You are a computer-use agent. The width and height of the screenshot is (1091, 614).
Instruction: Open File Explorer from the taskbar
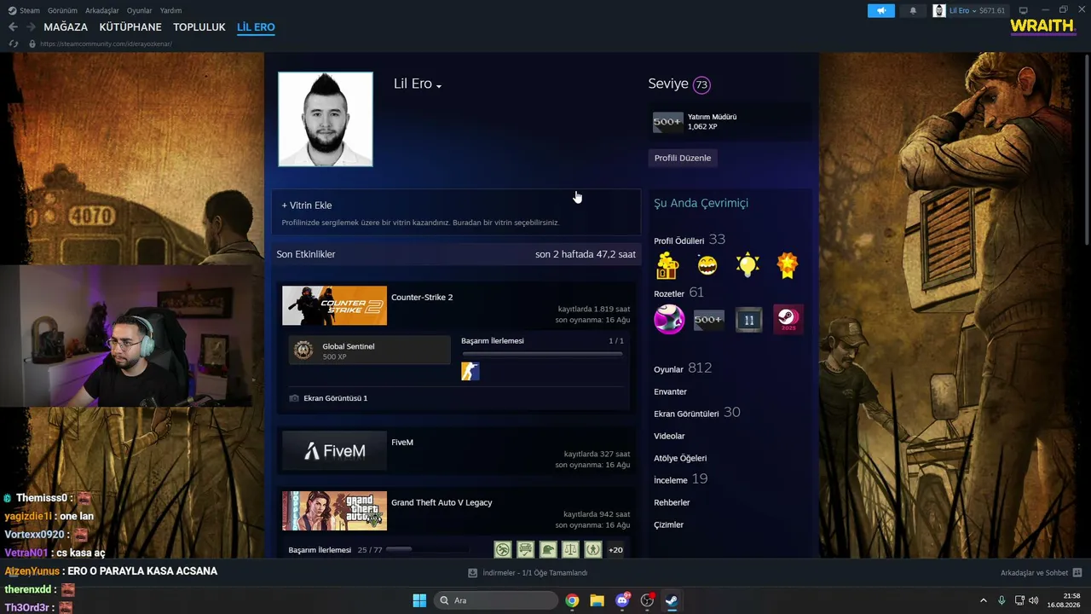597,600
